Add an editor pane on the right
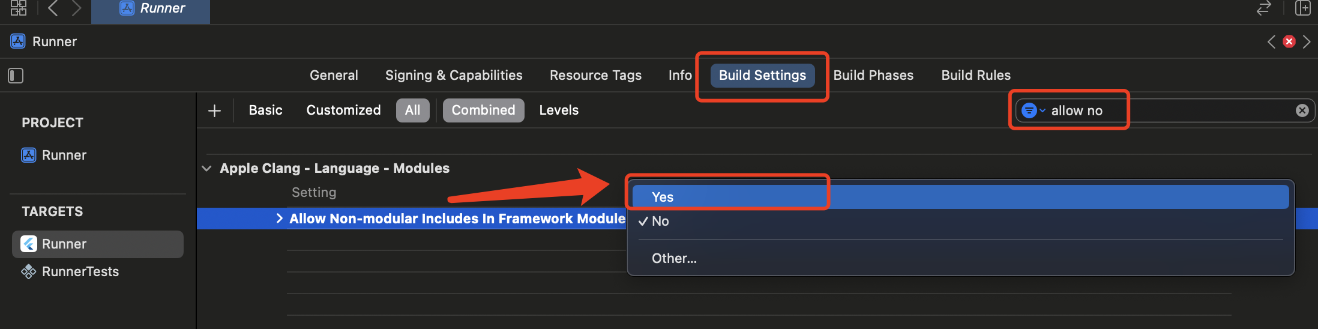The image size is (1318, 329). [x=1303, y=8]
